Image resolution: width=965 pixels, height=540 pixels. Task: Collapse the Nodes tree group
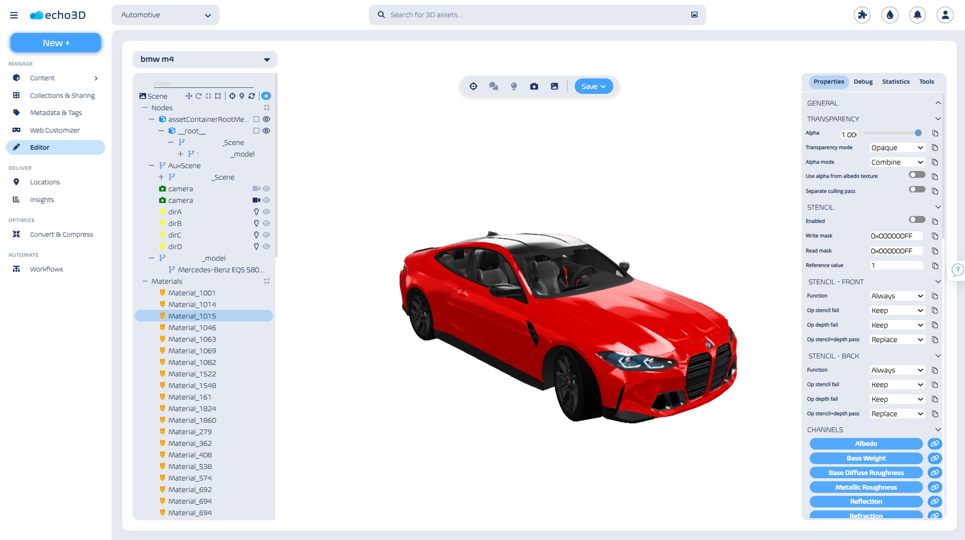(145, 108)
